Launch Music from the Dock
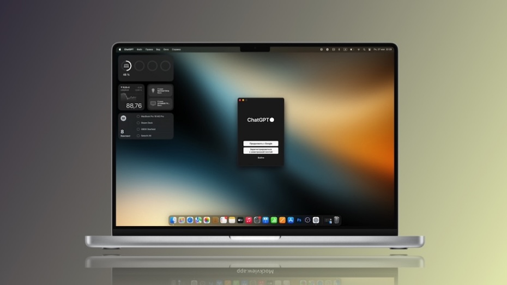Image resolution: width=507 pixels, height=285 pixels. coord(249,220)
